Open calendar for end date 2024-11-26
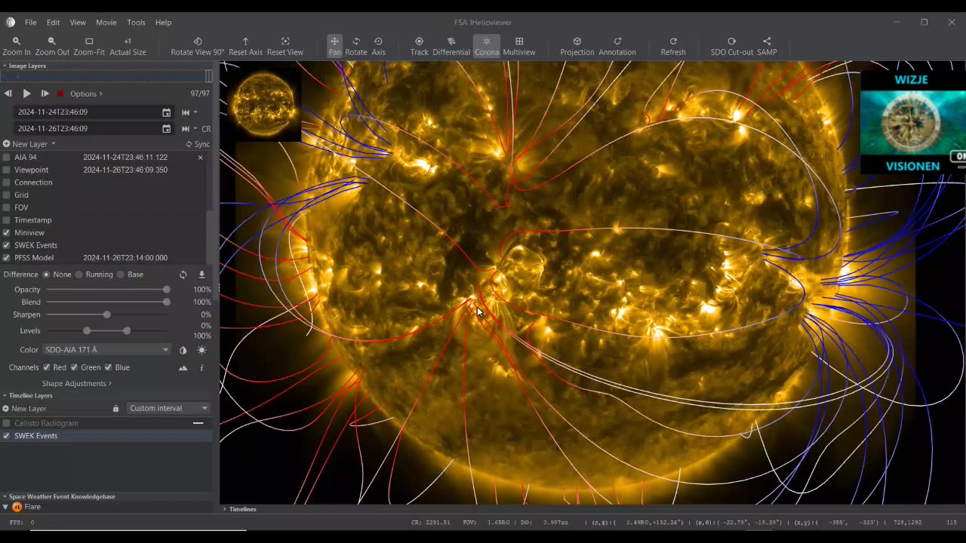966x543 pixels. 166,129
